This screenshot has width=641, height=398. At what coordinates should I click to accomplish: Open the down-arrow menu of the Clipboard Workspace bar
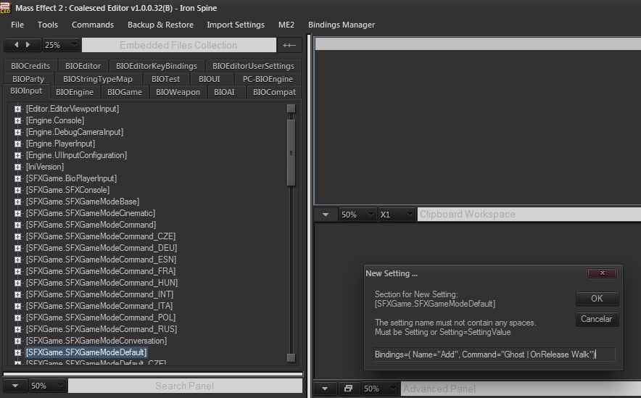tap(326, 215)
